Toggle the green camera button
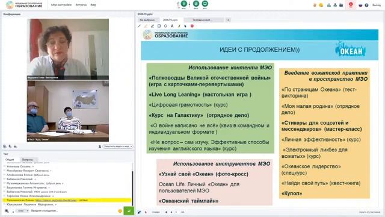 coord(196,4)
